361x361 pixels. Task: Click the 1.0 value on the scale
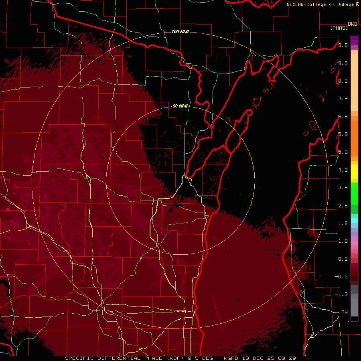tap(343, 241)
